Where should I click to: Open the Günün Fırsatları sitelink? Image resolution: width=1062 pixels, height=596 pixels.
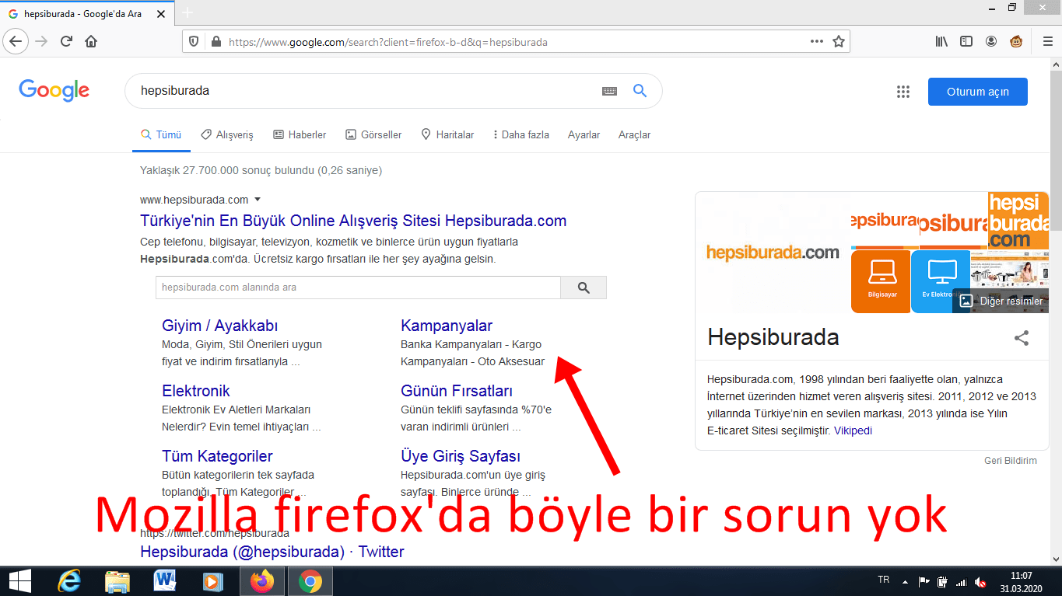click(457, 391)
